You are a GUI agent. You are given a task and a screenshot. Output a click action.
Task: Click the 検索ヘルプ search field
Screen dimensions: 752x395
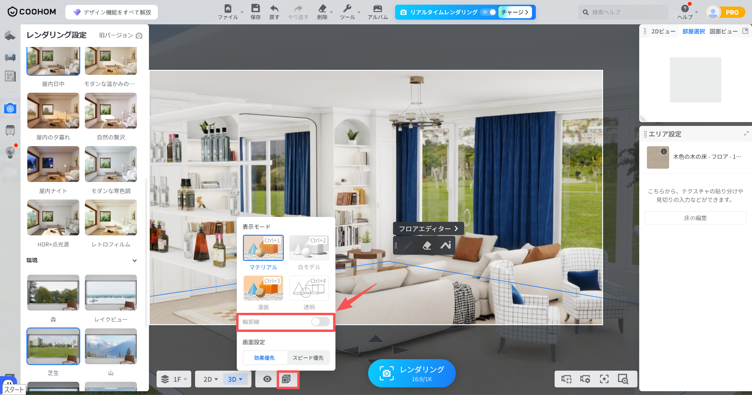click(x=623, y=12)
